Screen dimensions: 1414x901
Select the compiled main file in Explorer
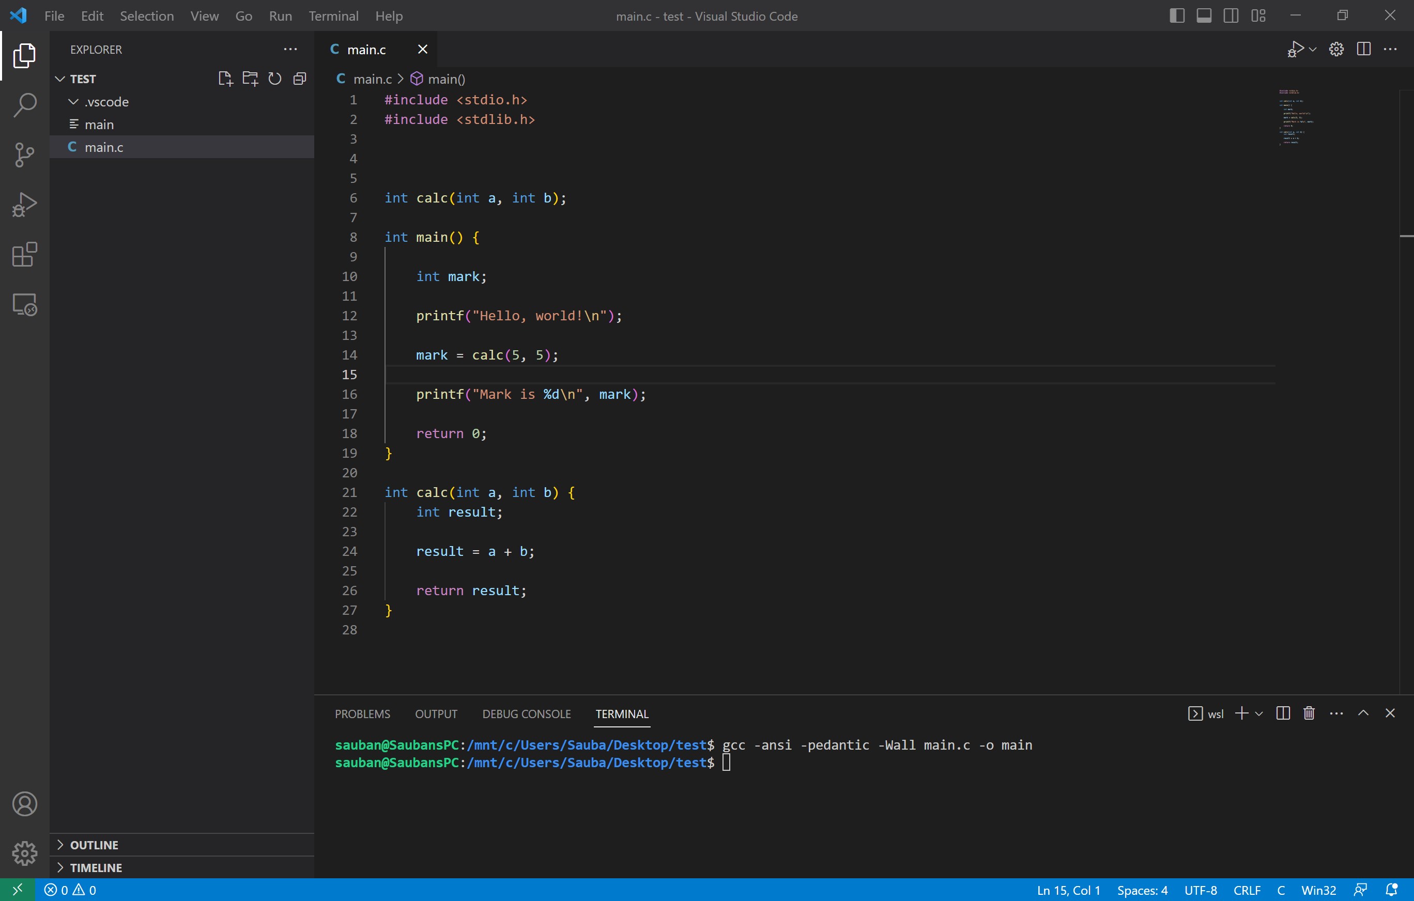(182, 125)
